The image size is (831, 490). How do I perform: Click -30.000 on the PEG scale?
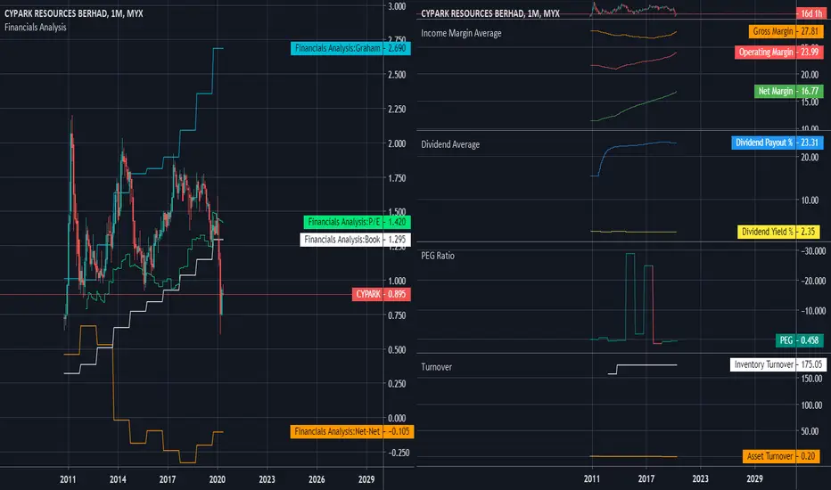pyautogui.click(x=813, y=251)
